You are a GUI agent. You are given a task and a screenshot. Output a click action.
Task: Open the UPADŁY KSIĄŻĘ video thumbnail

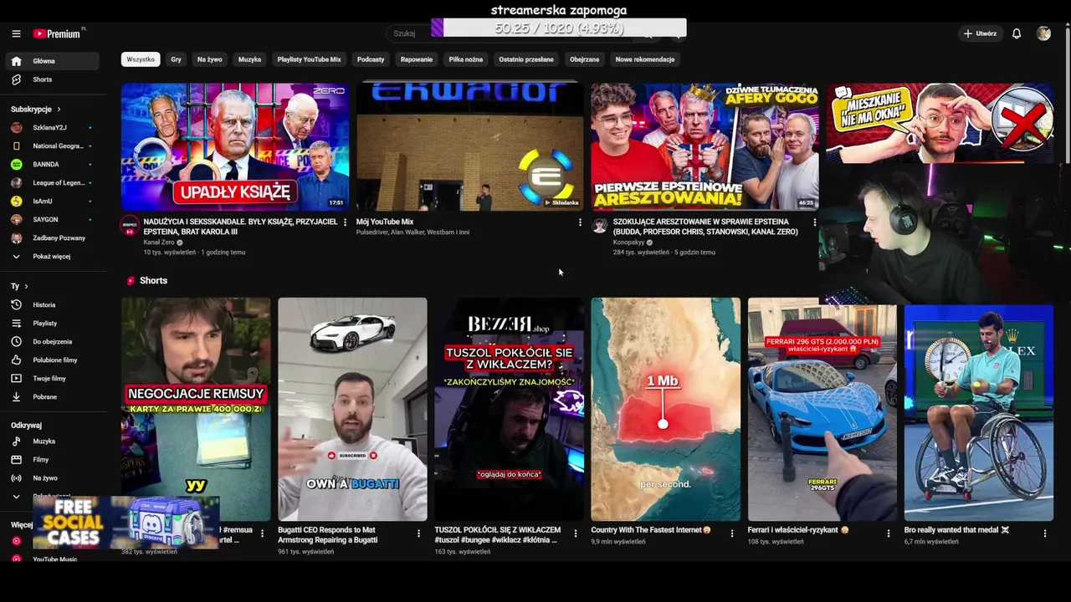click(x=235, y=146)
